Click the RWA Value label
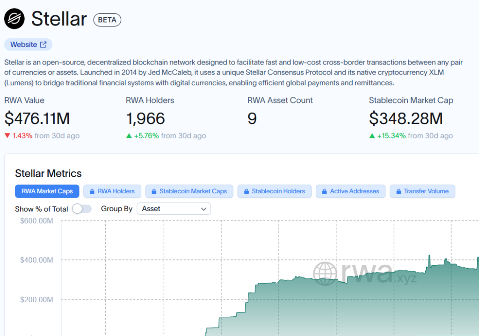 pyautogui.click(x=24, y=100)
